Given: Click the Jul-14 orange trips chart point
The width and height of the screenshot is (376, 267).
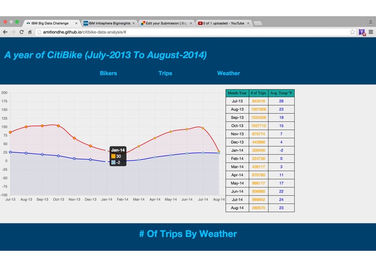Looking at the screenshot, I should coord(203,128).
